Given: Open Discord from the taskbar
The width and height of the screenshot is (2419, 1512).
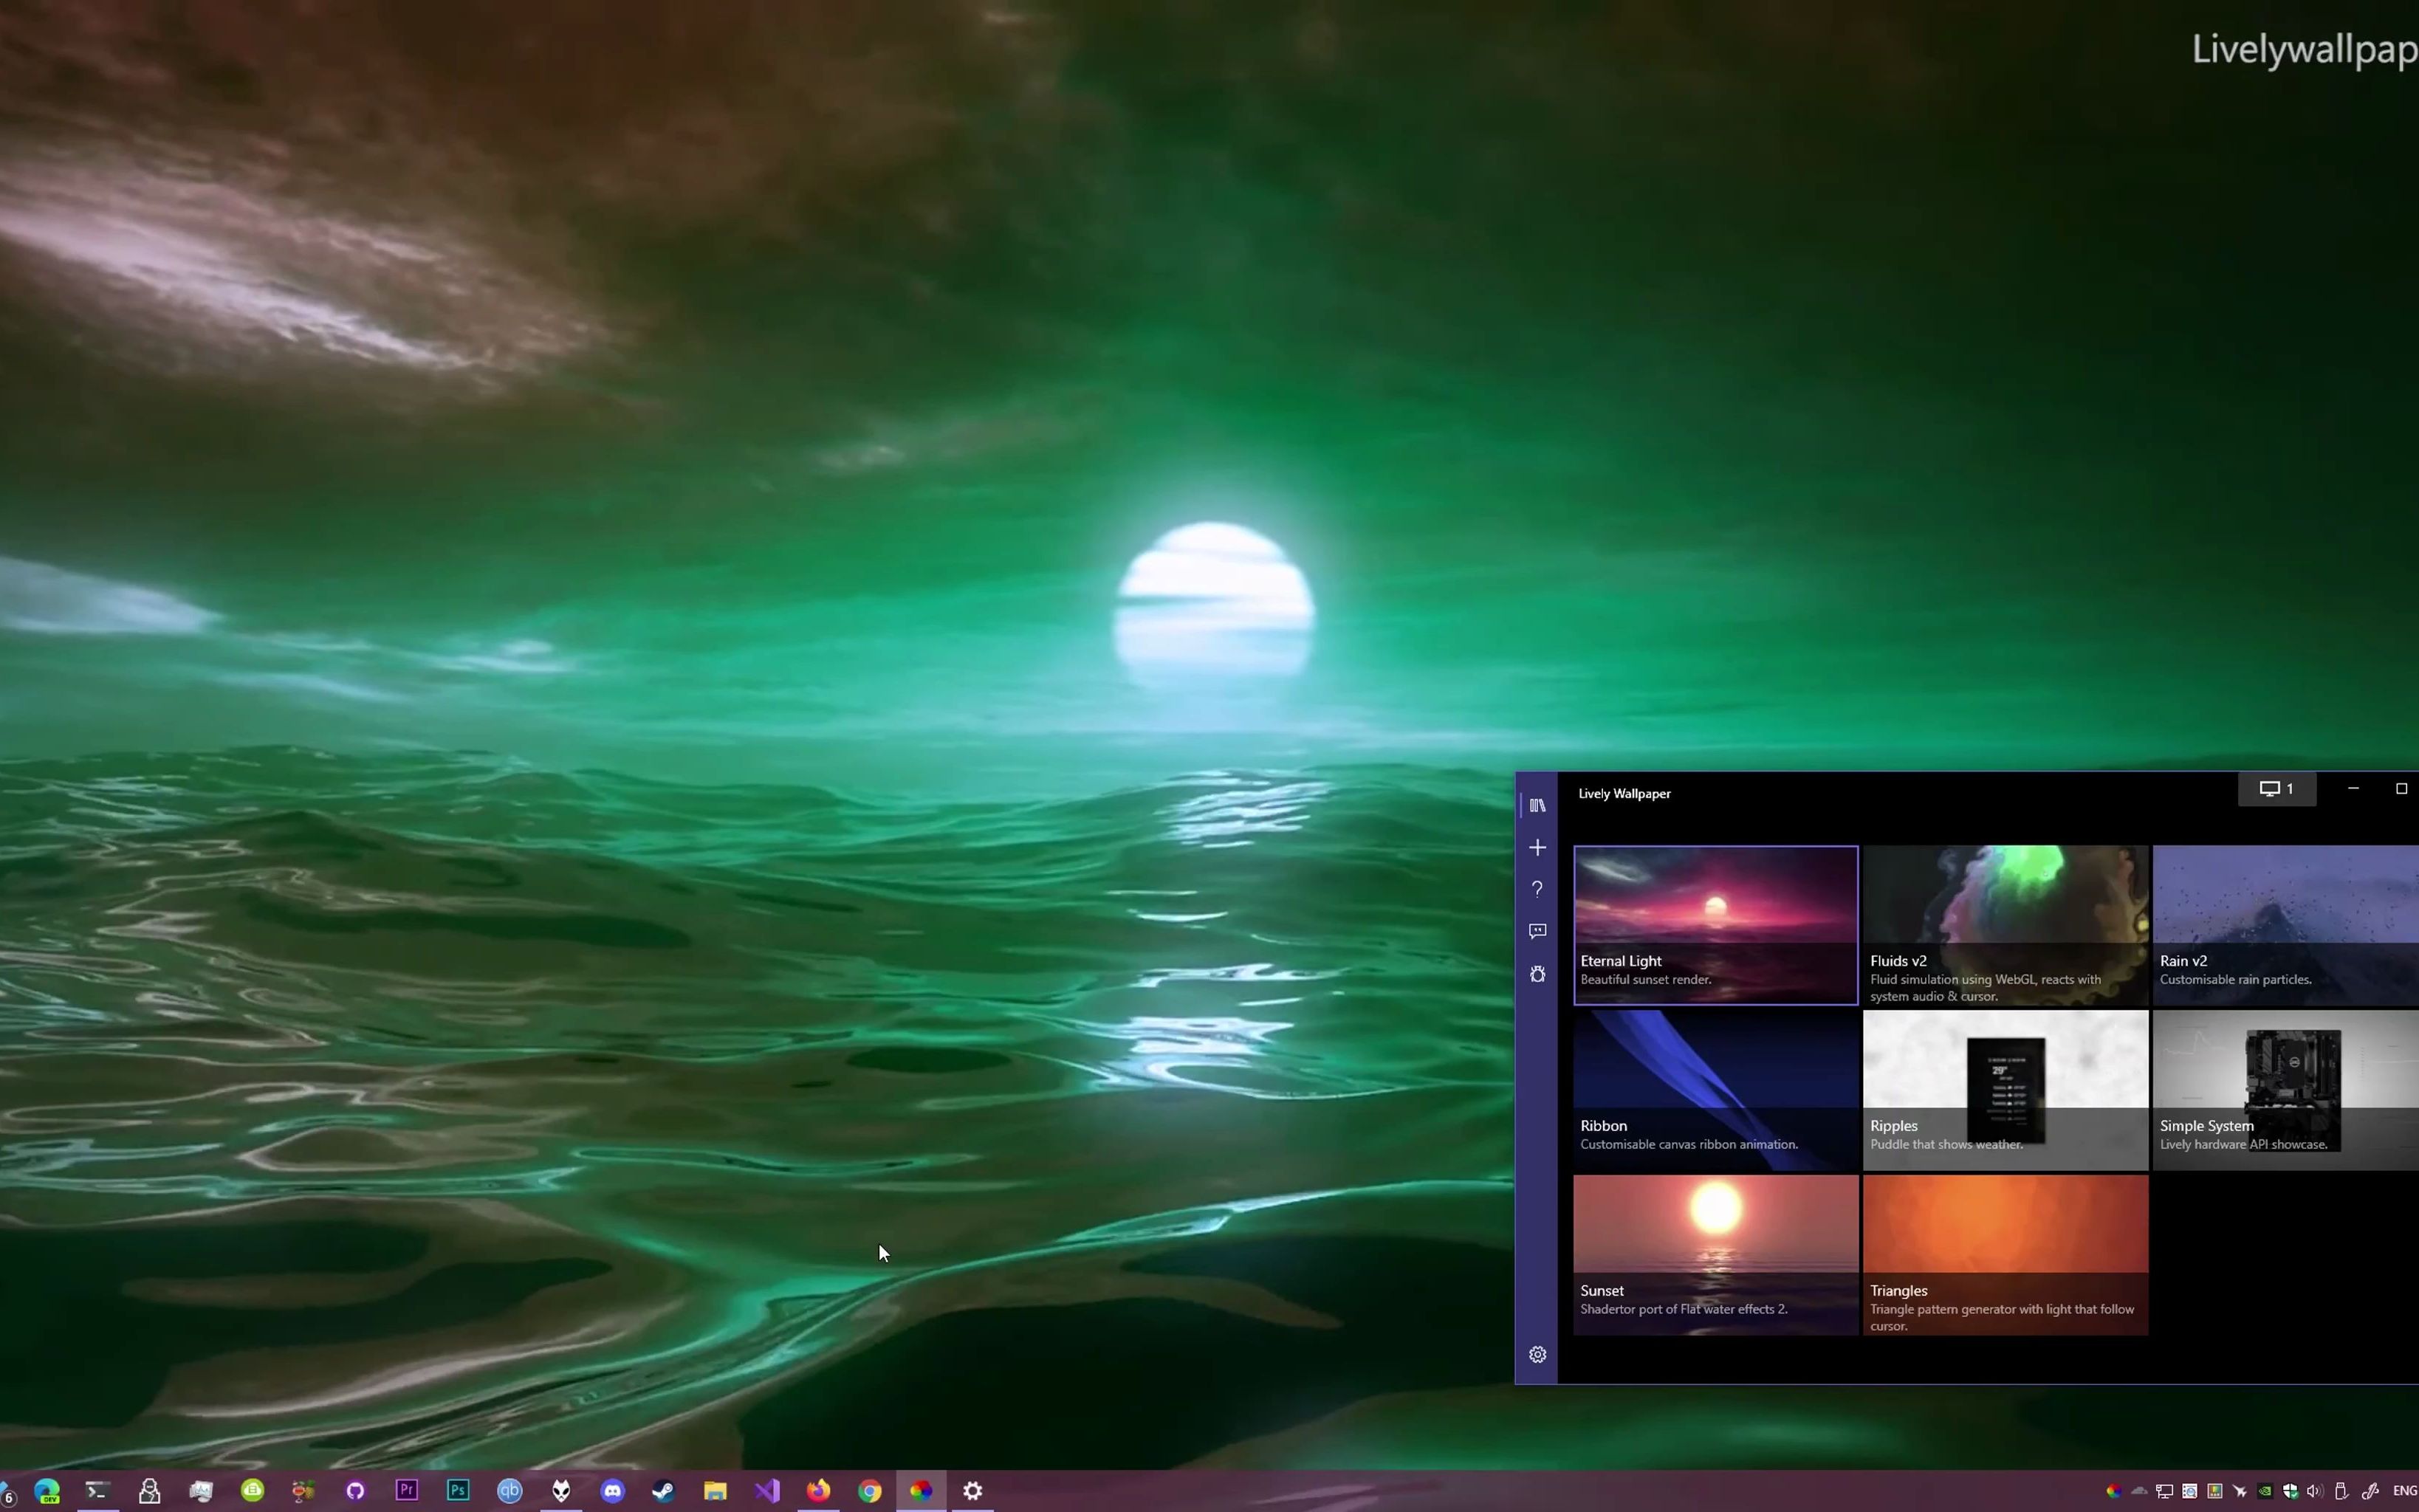Looking at the screenshot, I should (612, 1491).
